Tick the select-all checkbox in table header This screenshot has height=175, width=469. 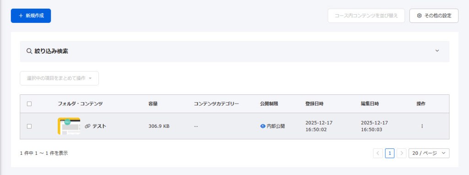click(x=29, y=104)
